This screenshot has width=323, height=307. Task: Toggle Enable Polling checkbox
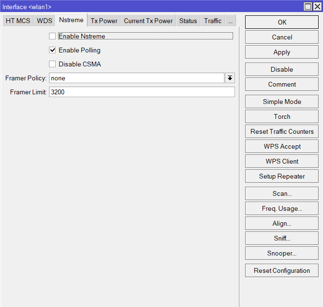tap(52, 50)
